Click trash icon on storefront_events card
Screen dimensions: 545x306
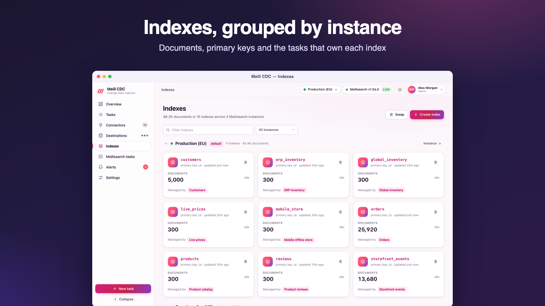[x=435, y=262]
